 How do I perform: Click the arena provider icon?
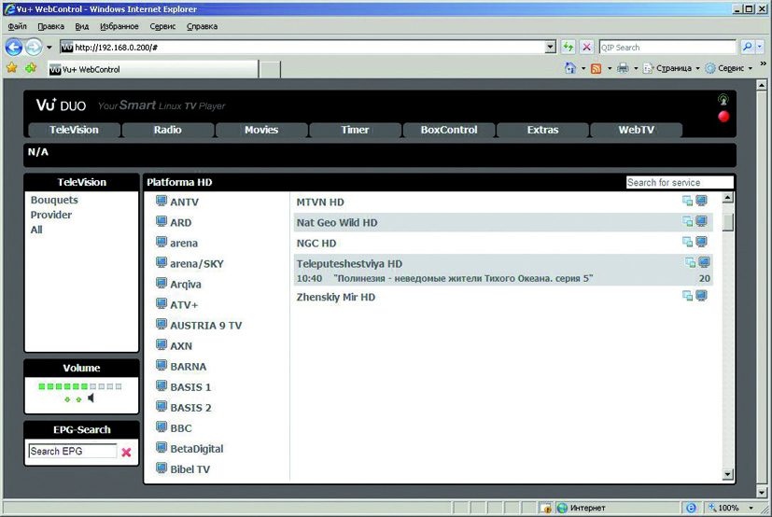point(161,243)
